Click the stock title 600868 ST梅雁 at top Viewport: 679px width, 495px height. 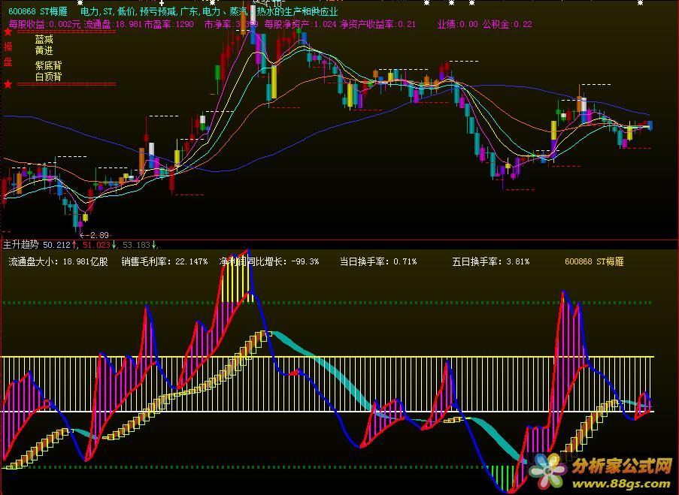pos(38,12)
